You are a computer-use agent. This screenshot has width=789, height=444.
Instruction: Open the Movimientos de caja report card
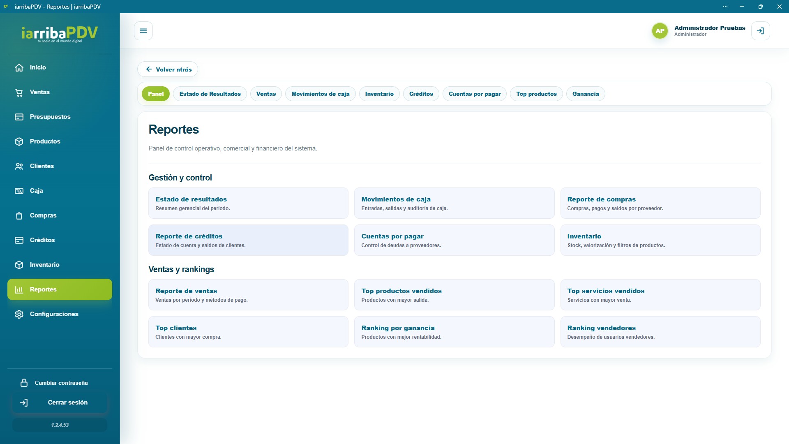(454, 203)
